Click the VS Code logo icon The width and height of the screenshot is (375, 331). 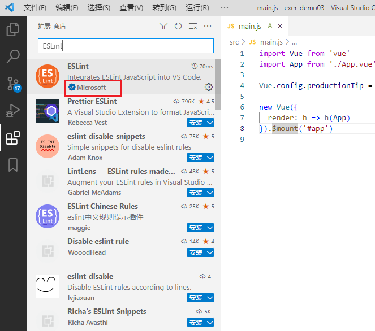click(x=10, y=7)
